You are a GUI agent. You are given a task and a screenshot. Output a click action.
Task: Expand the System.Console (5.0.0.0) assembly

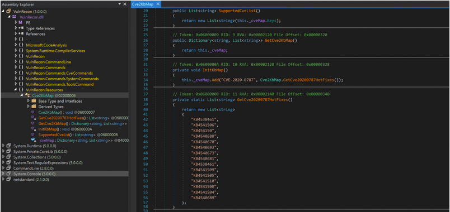[x=3, y=174]
